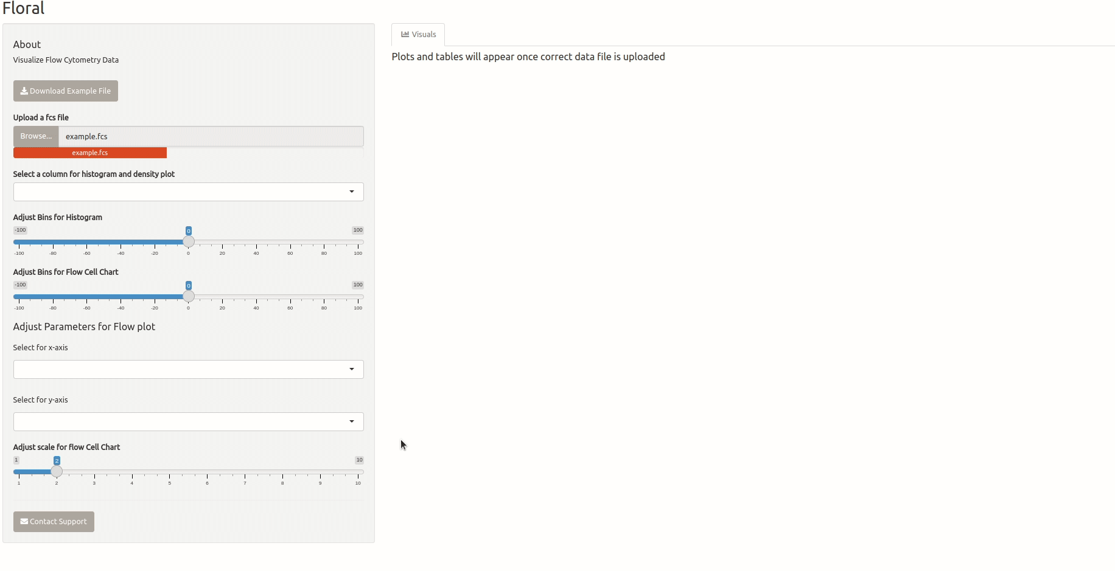Click the caret arrow of x-axis select
This screenshot has width=1115, height=571.
tap(352, 370)
